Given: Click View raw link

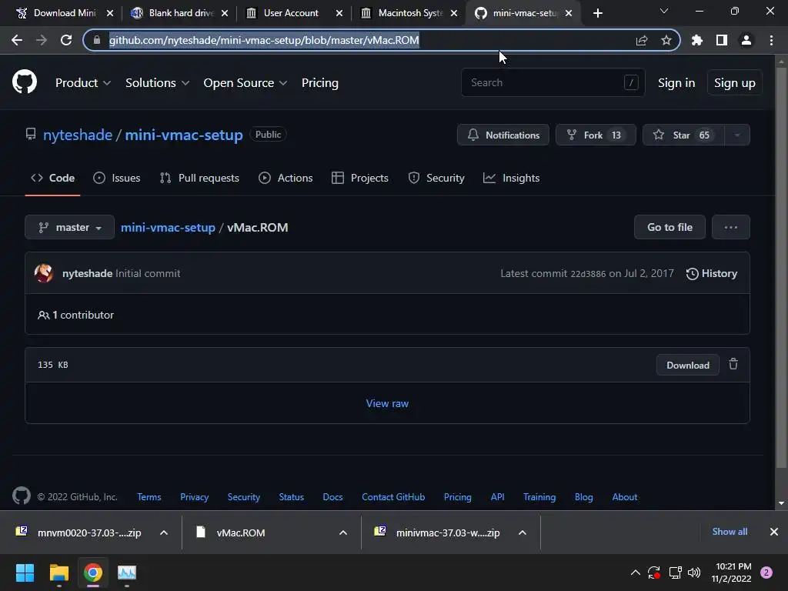Looking at the screenshot, I should click(387, 403).
